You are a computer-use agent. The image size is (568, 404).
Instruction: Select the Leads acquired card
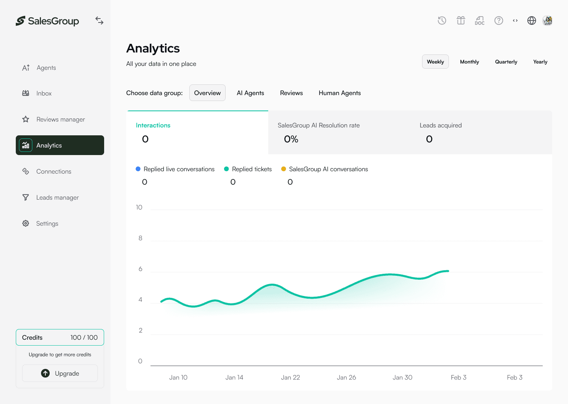click(481, 133)
